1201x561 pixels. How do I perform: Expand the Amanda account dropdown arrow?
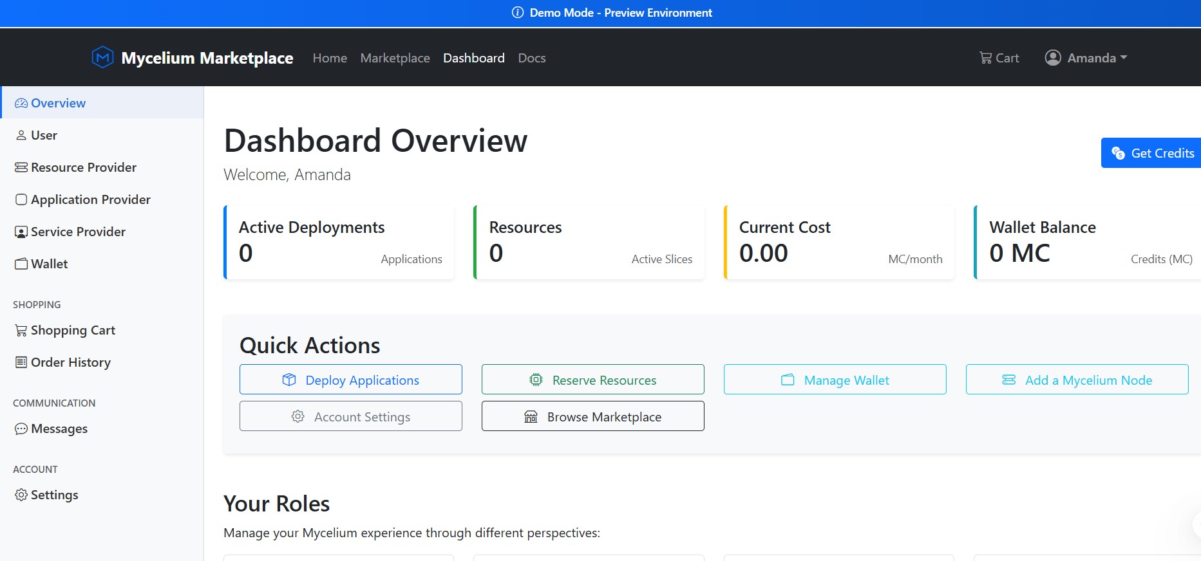(1124, 58)
